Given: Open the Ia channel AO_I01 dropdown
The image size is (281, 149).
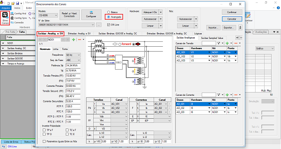Looking at the screenshot, I should [x=166, y=104].
